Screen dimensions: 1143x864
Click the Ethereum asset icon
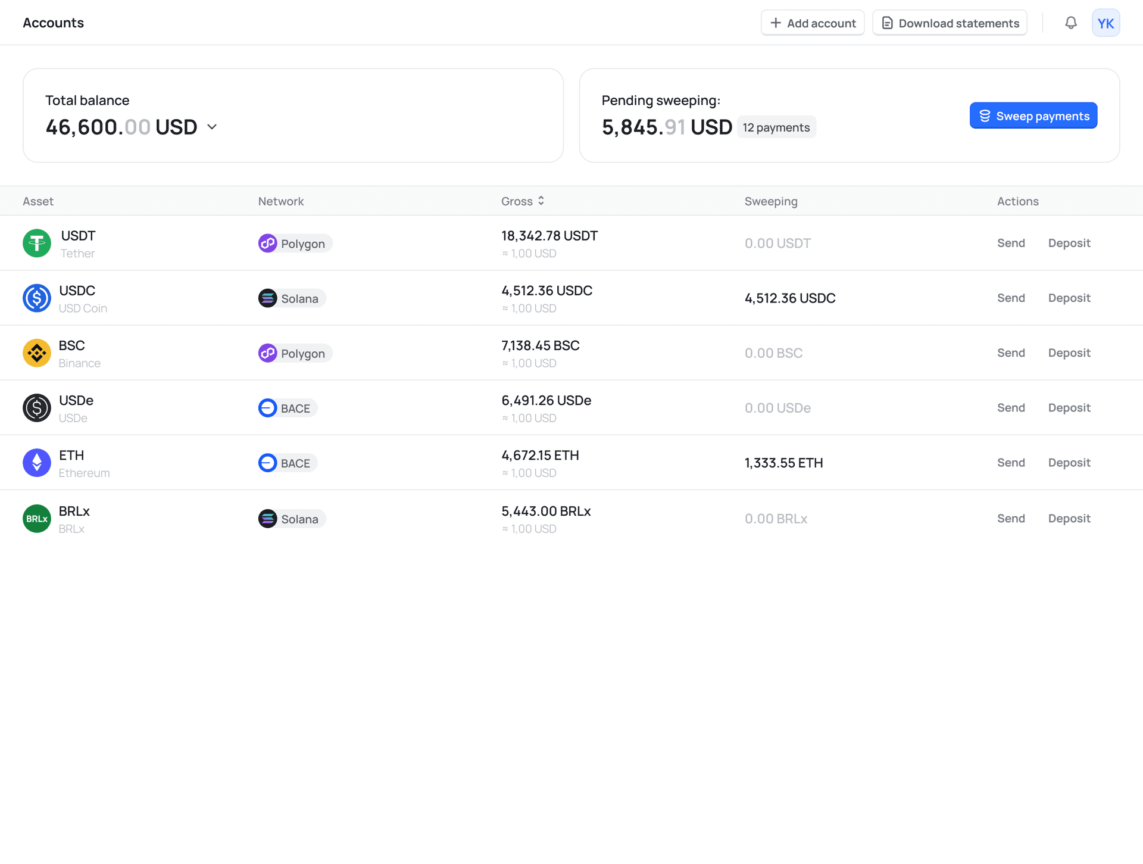coord(36,462)
